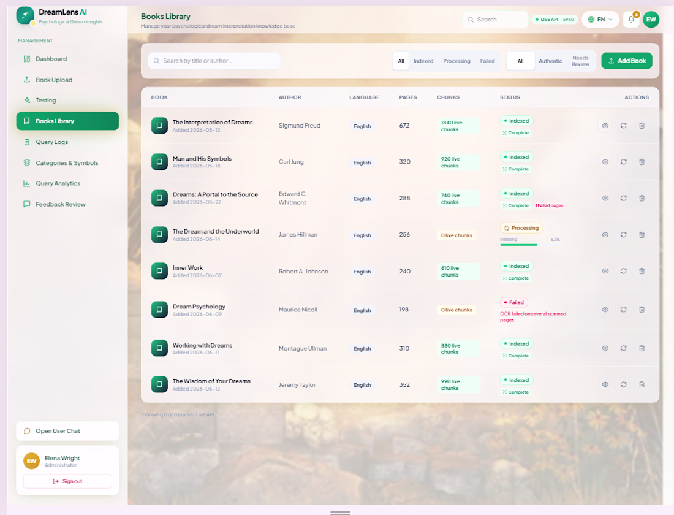Re-index The Wisdom of Your Dreams
Screen dimensions: 674x515
[x=623, y=384]
